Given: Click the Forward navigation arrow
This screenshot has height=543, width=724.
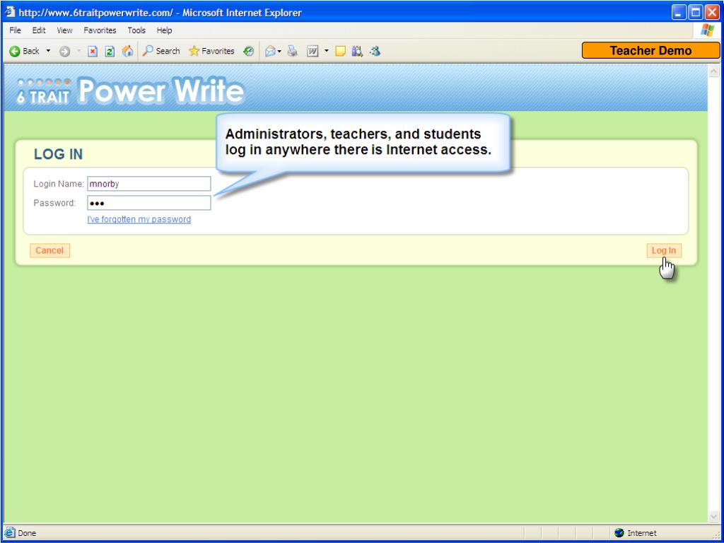Looking at the screenshot, I should (x=64, y=51).
